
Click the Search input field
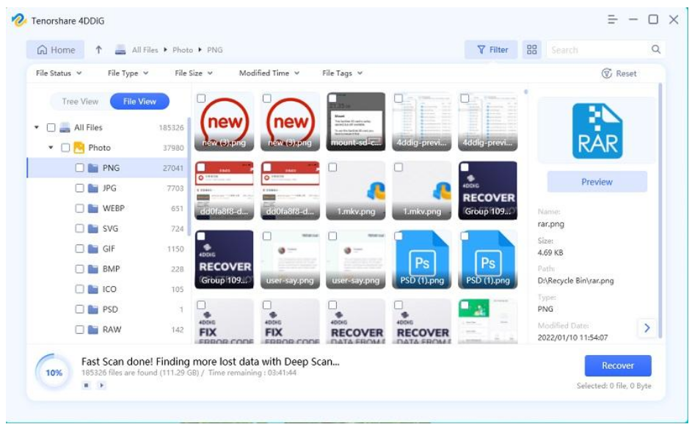598,50
